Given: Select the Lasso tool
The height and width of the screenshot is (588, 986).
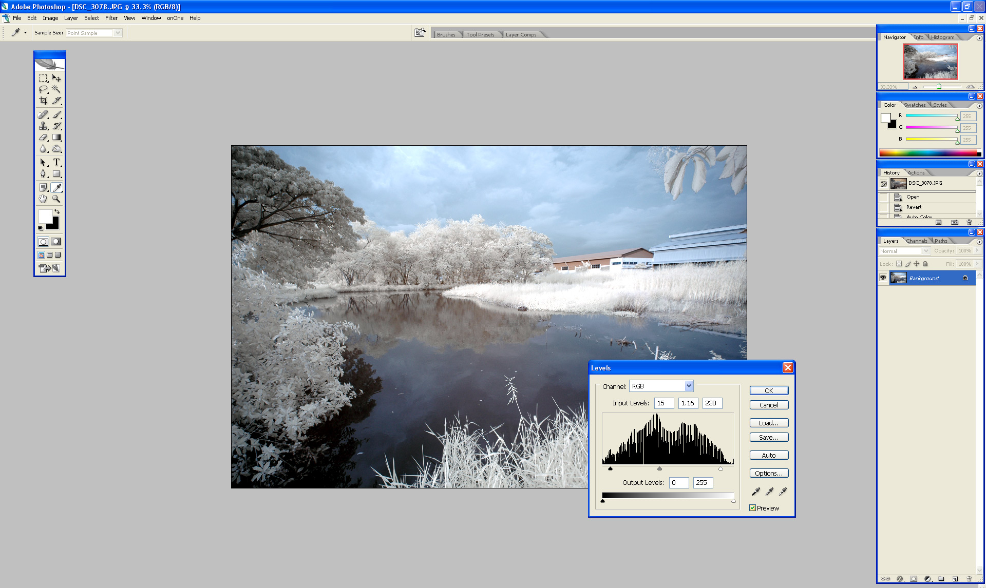Looking at the screenshot, I should click(43, 89).
